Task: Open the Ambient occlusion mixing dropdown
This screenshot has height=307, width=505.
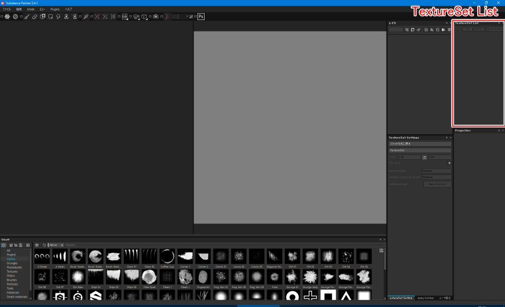Action: [437, 177]
